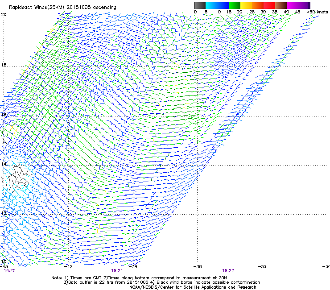The width and height of the screenshot is (330, 290).
Task: Click the "5" label under the color legend
Action: [x=206, y=12]
